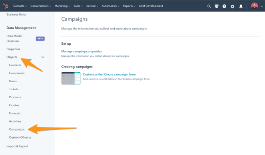
Task: Click text 'Add, remove, or edit fields' description
Action: tap(116, 79)
